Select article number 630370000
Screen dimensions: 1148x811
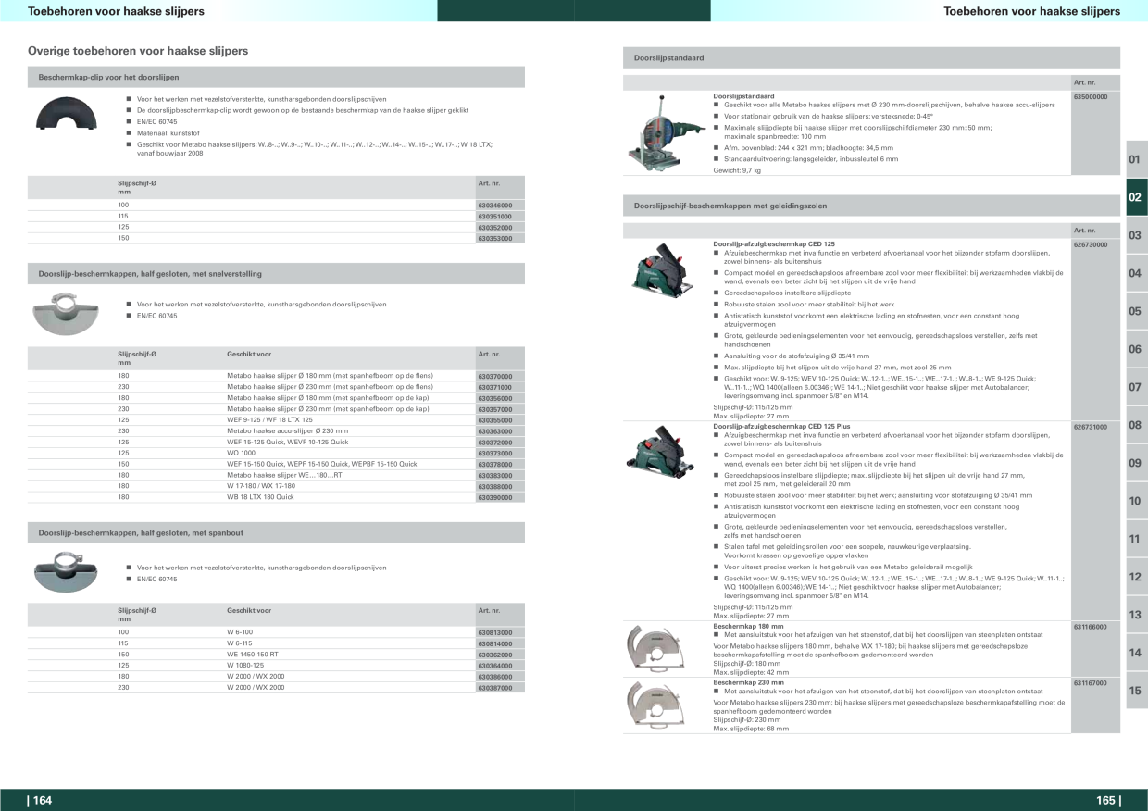[494, 376]
